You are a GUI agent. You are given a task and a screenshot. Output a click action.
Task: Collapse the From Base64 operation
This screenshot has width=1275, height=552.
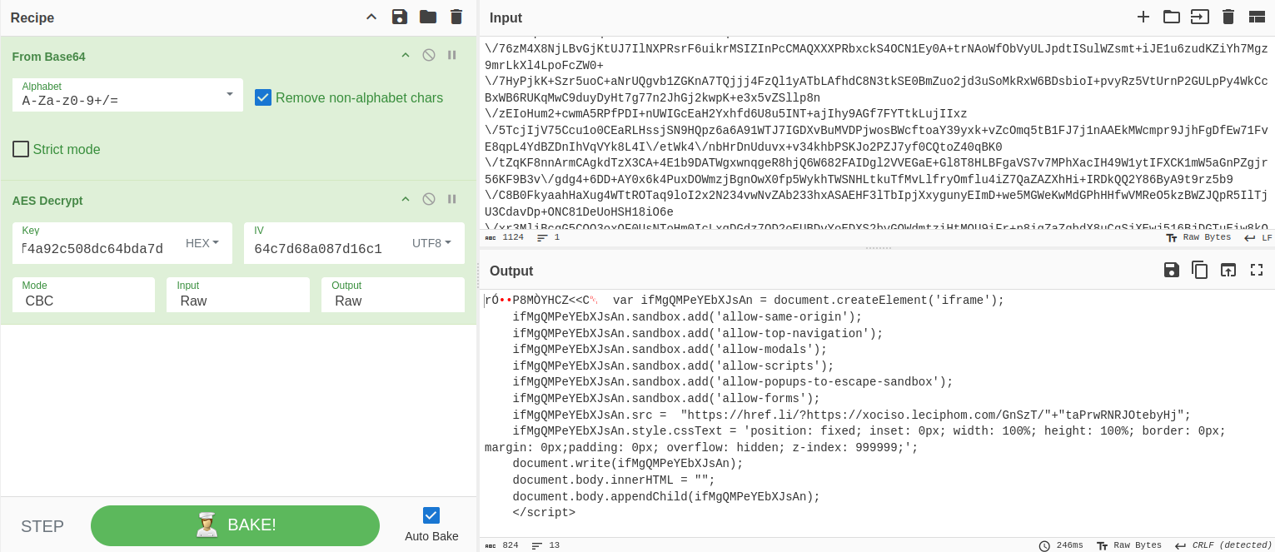coord(406,55)
